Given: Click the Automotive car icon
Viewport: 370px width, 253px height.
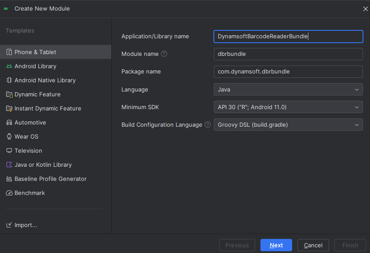Looking at the screenshot, I should (9, 122).
